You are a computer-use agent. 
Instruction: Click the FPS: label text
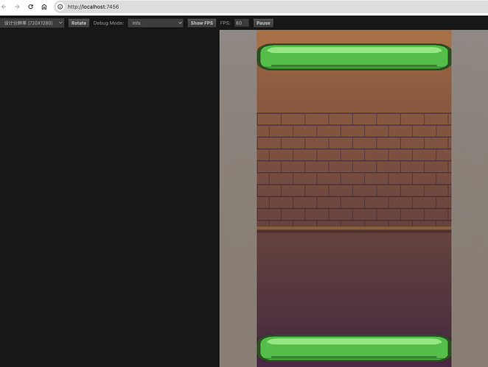pos(225,23)
